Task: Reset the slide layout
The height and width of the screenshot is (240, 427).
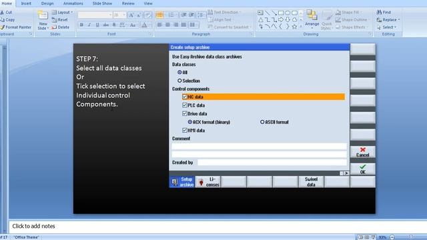Action: (x=59, y=19)
